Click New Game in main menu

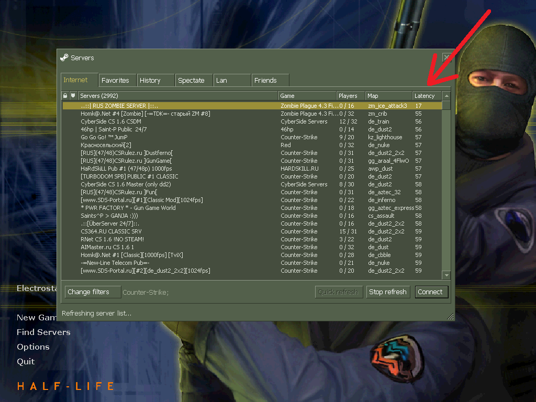click(x=36, y=318)
